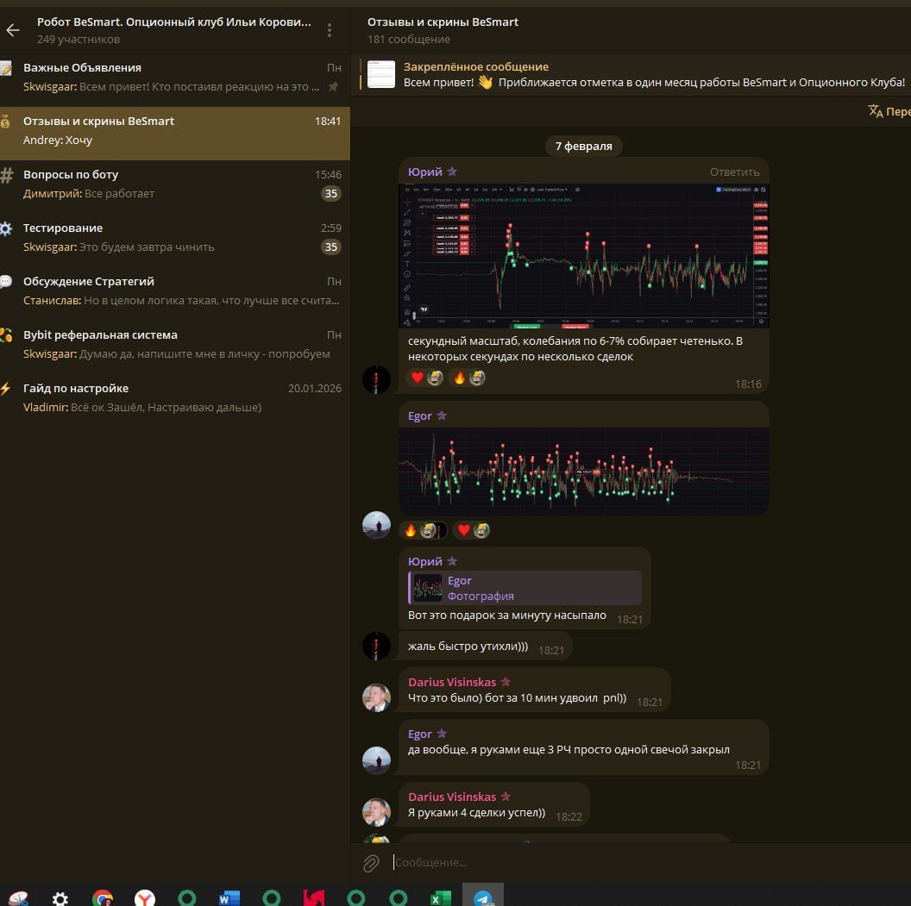Toggle heart reaction on Юрий's message

(x=426, y=378)
